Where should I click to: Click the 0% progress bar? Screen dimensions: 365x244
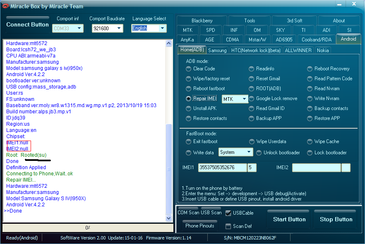pyautogui.click(x=88, y=228)
